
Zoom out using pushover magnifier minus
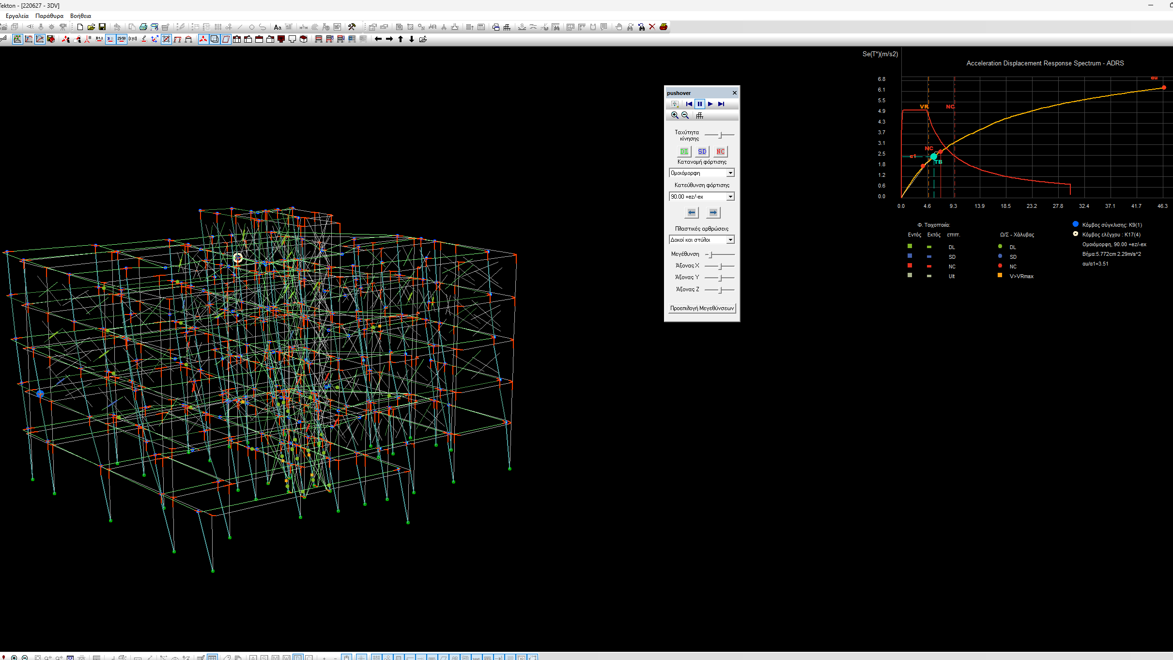(685, 115)
